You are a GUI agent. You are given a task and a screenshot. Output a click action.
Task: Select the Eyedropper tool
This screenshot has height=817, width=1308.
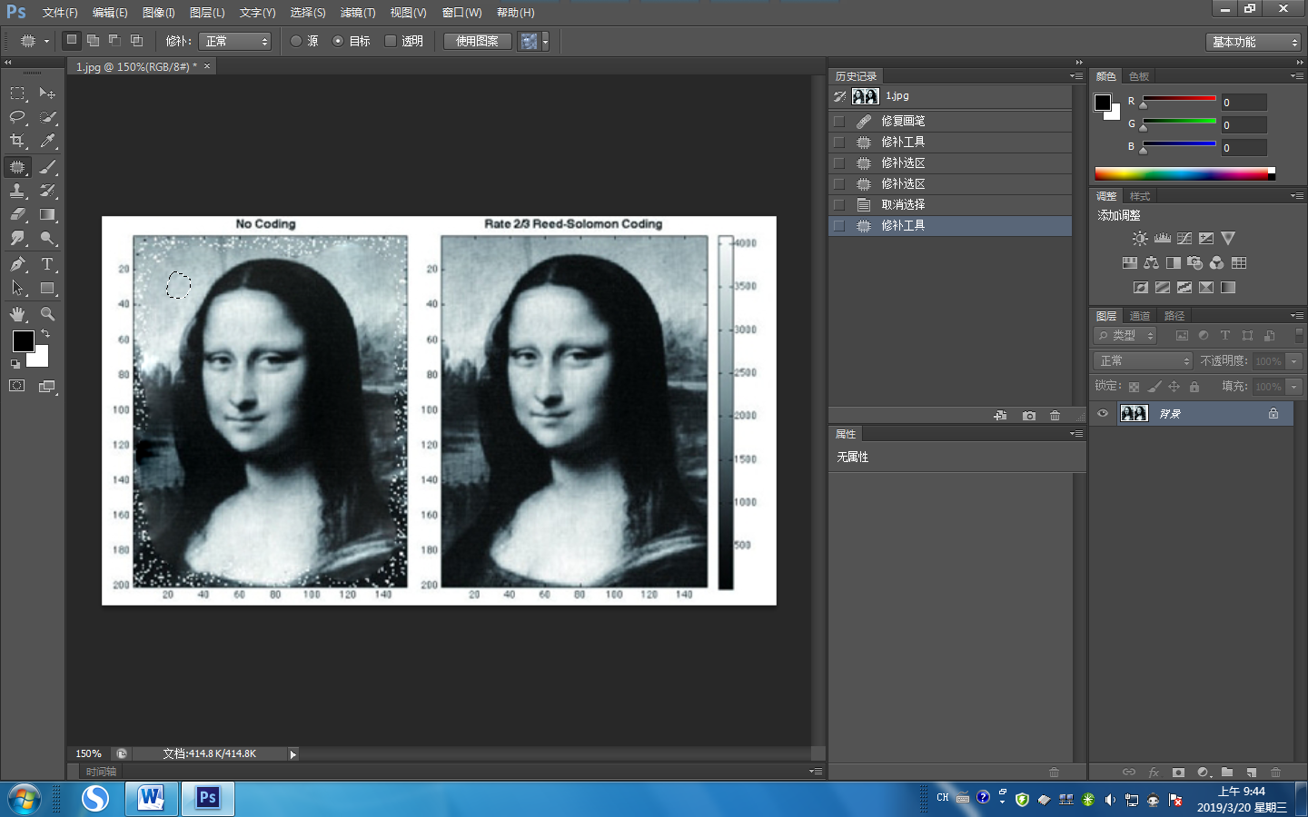click(47, 141)
